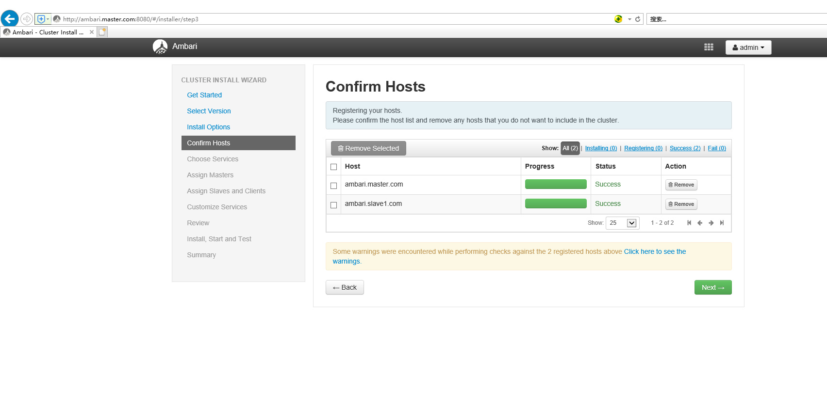Viewport: 827px width, 406px height.
Task: Open a new browser tab
Action: [x=102, y=32]
